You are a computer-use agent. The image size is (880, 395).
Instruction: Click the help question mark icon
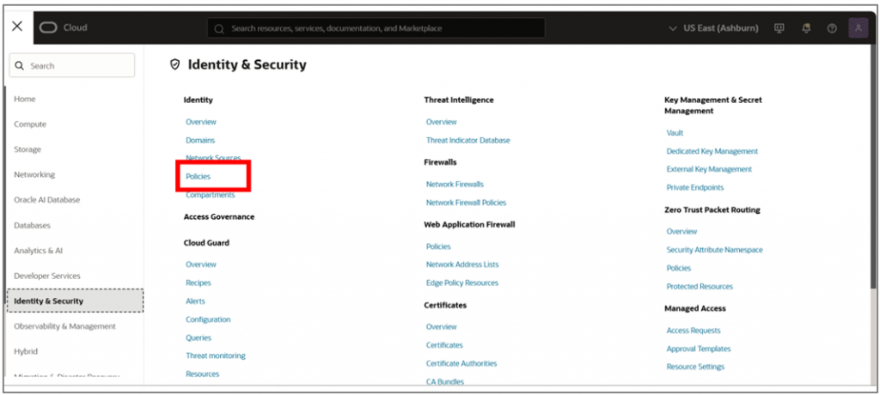tap(832, 28)
